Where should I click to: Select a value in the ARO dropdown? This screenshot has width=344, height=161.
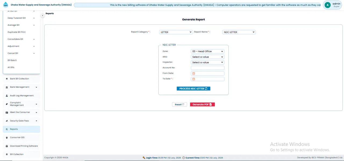(x=207, y=57)
